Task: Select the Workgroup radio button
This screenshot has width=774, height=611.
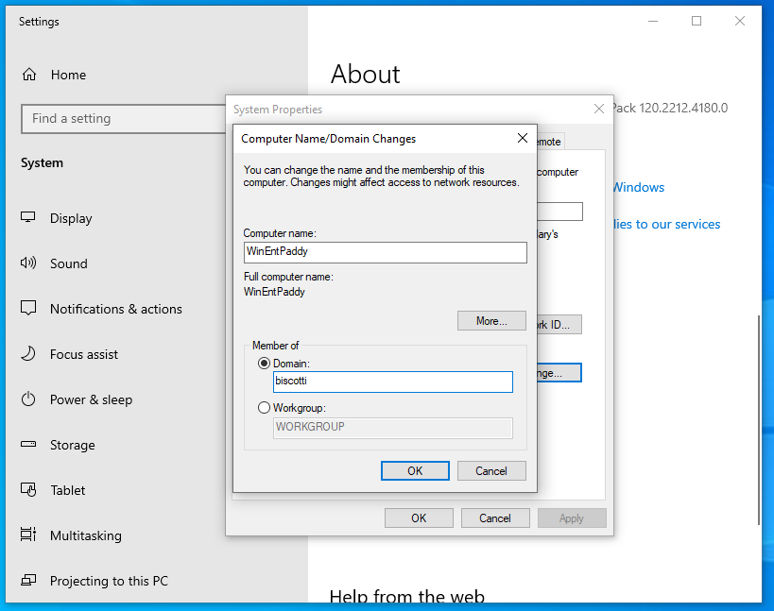Action: click(x=264, y=408)
